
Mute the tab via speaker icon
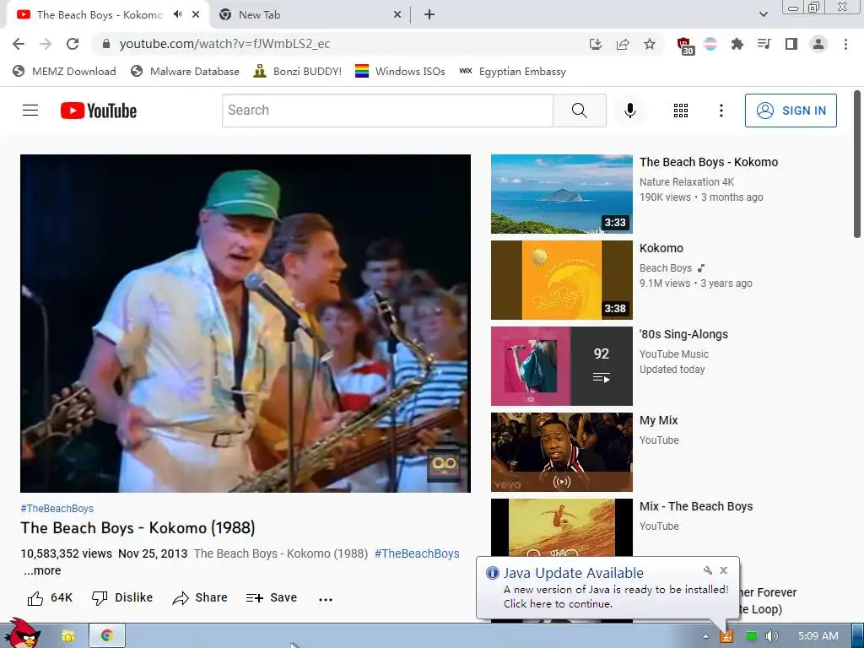(177, 14)
